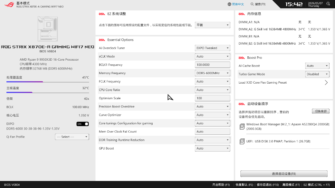
Task: Click 开启帮助 (F1) in bottom bar
Action: (221, 185)
